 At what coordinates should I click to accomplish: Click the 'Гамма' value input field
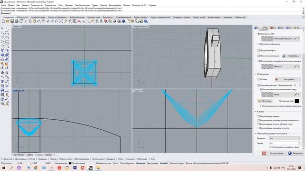(x=285, y=143)
